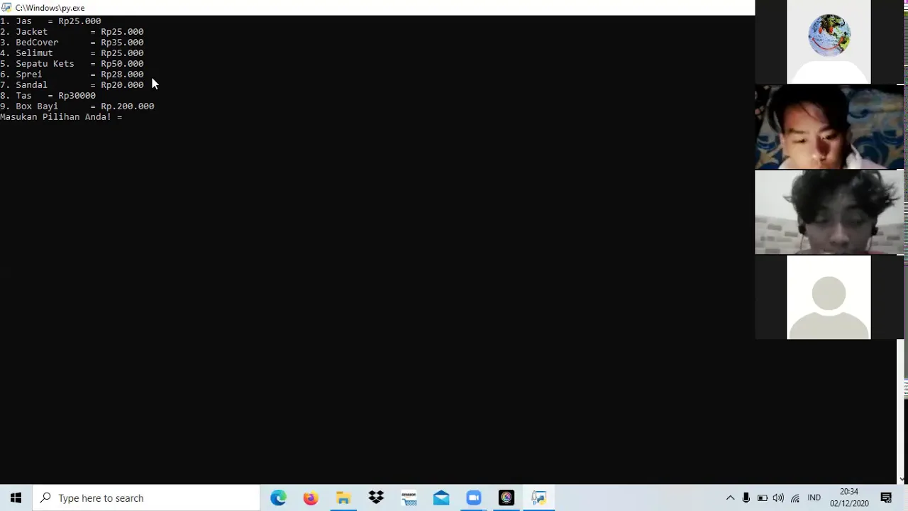This screenshot has width=908, height=511.
Task: Click the '9. Box Bayi' line
Action: 77,106
